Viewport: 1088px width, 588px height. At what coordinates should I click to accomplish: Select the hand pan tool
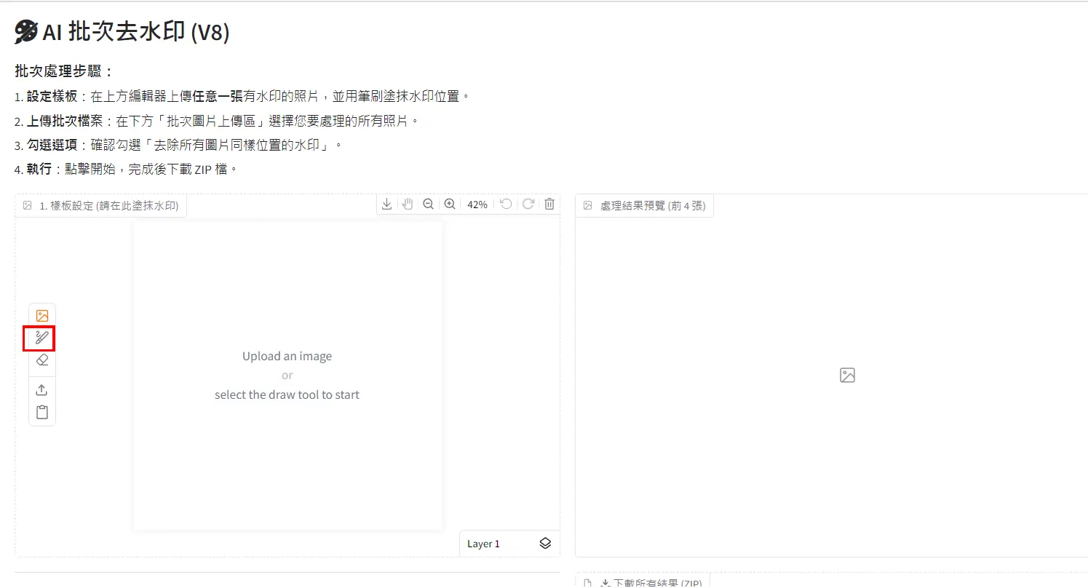407,204
